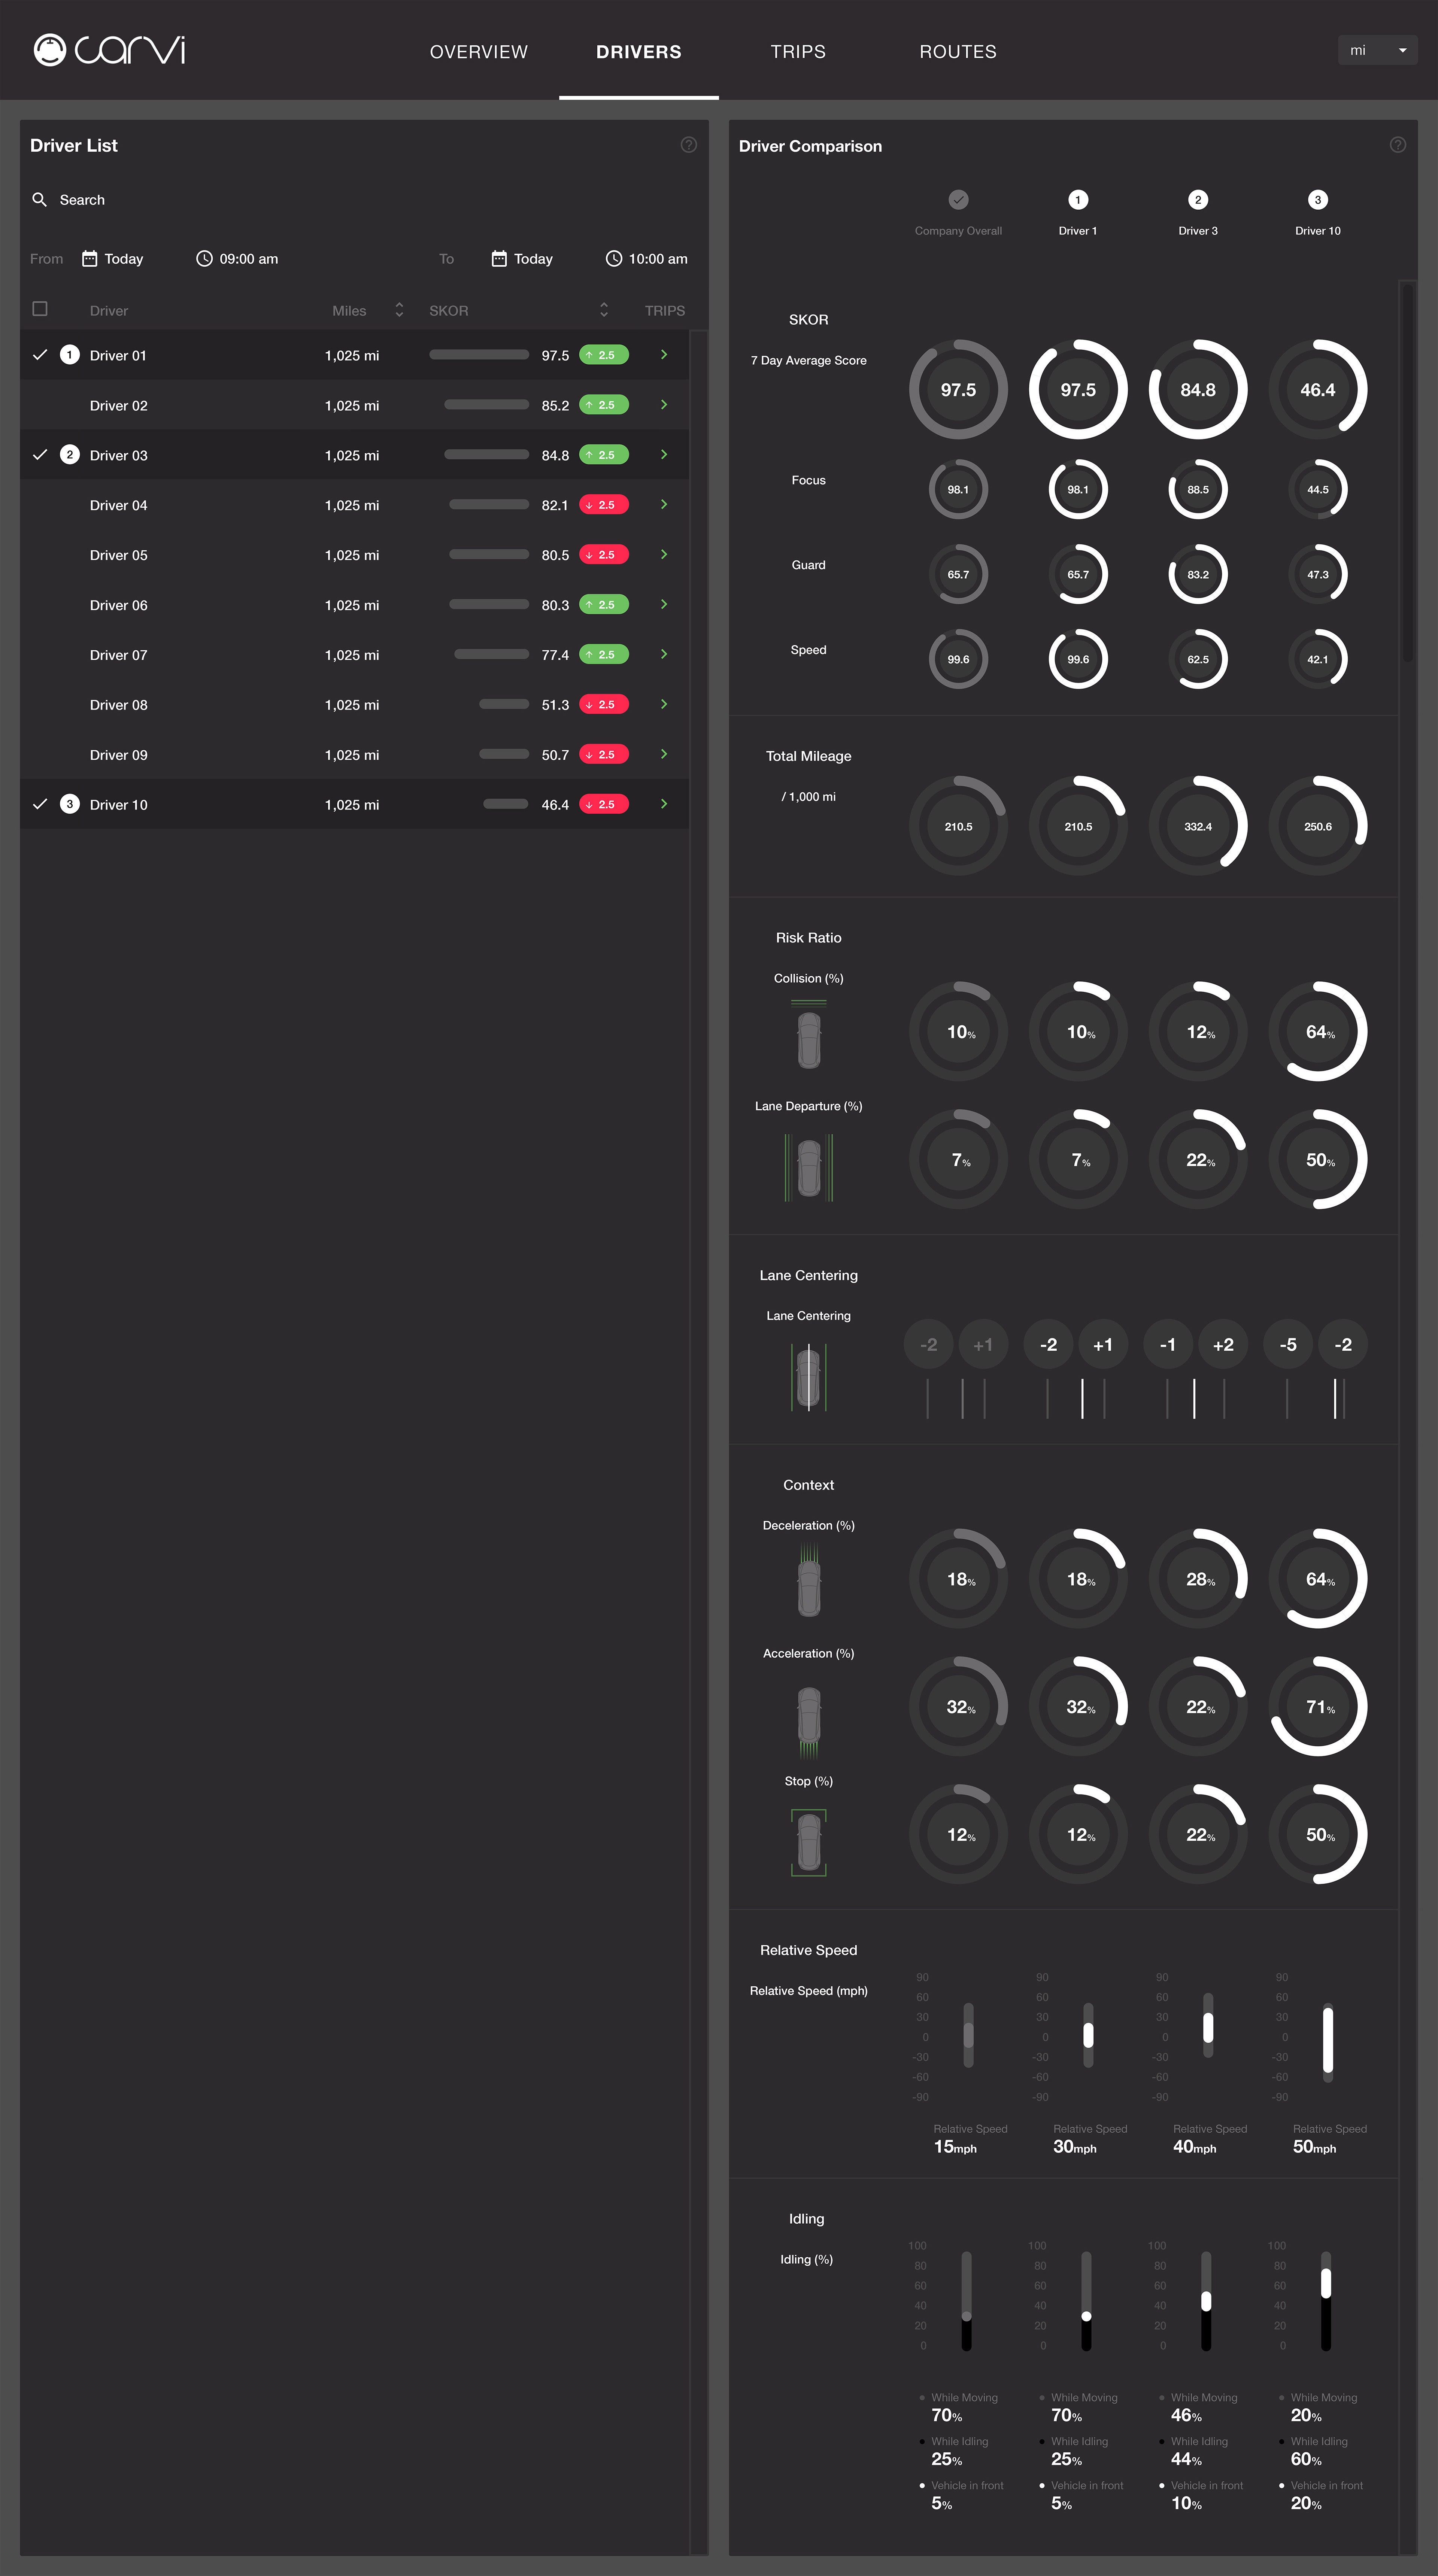The width and height of the screenshot is (1438, 2576).
Task: Click the TRIPS column header
Action: (665, 311)
